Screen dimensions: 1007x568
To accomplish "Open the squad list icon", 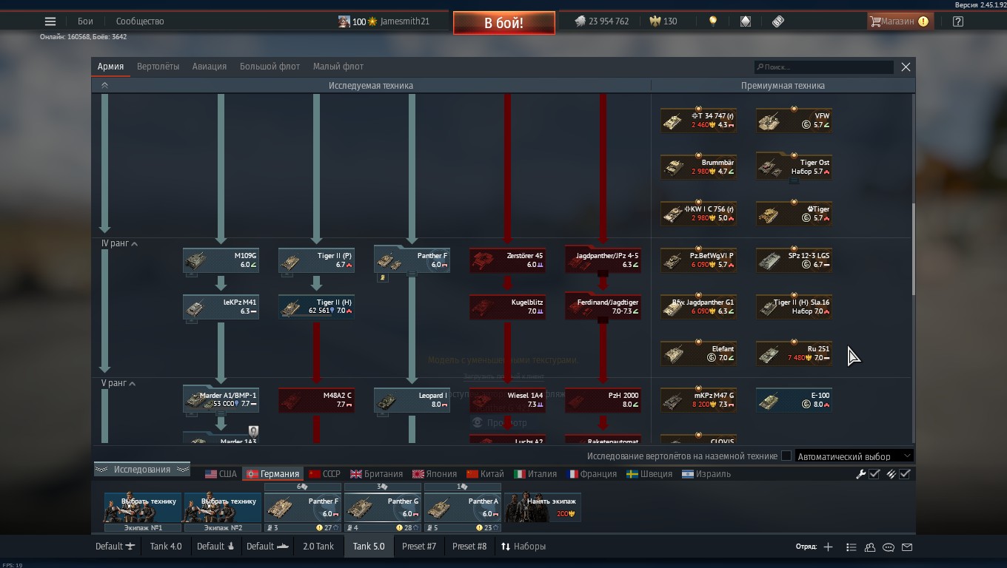I will [x=852, y=547].
